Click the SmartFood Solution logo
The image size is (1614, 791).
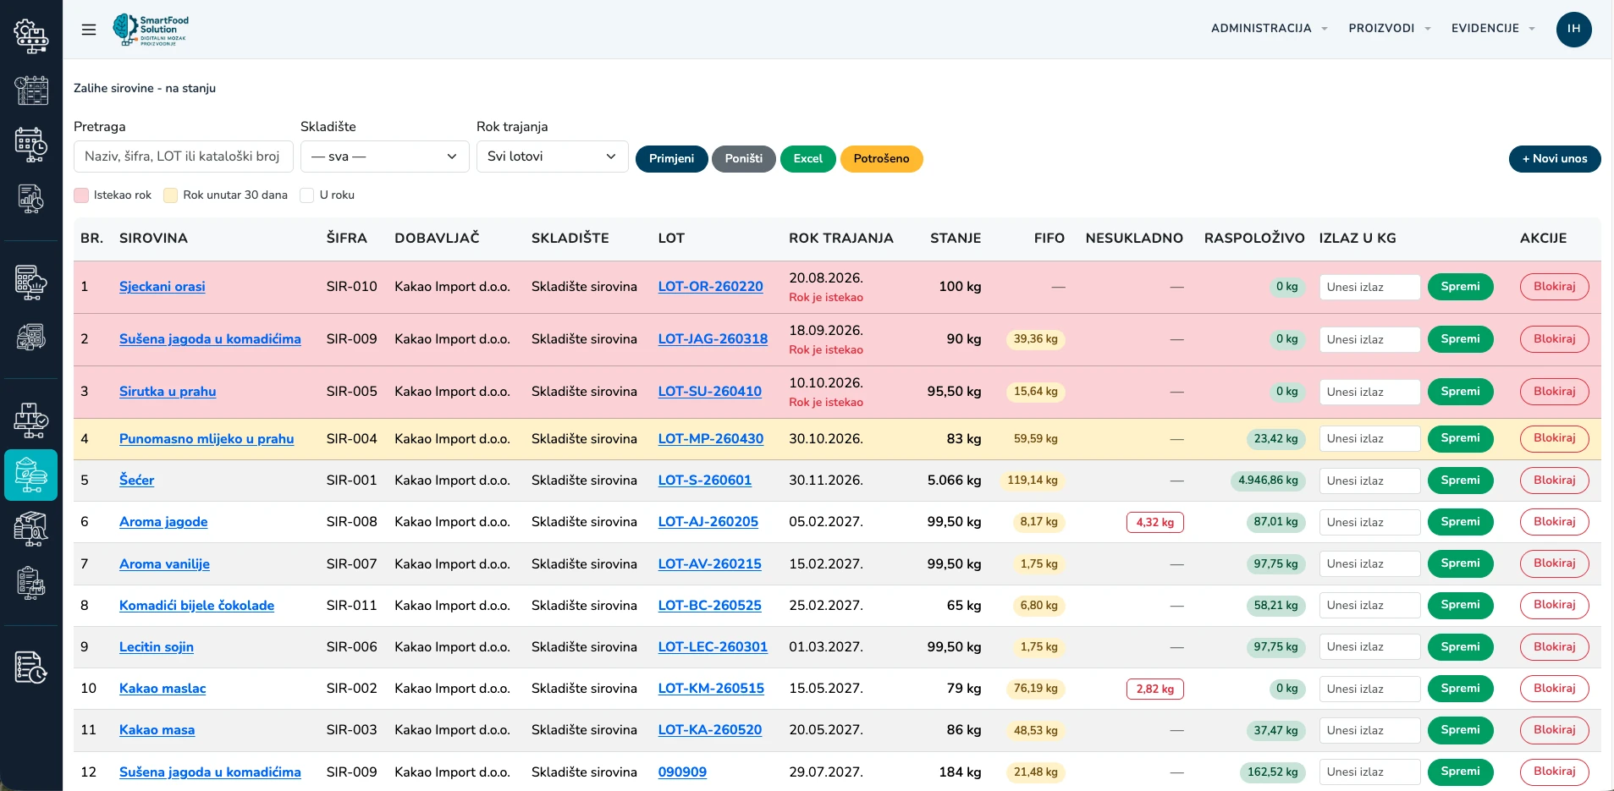151,30
